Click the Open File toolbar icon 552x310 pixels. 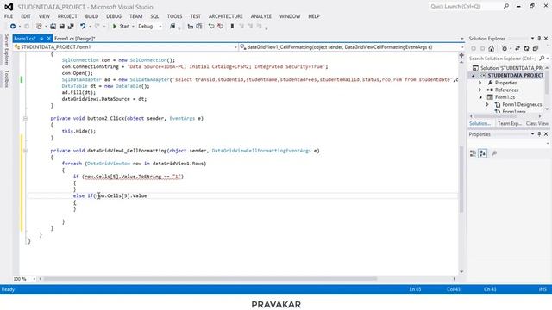coord(53,27)
